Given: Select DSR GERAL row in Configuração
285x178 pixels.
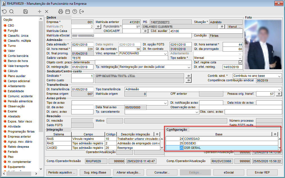Looking at the screenshot, I should click(x=222, y=148).
